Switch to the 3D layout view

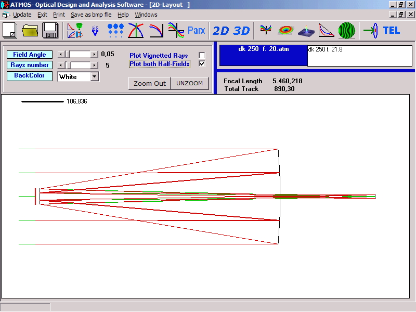[241, 30]
